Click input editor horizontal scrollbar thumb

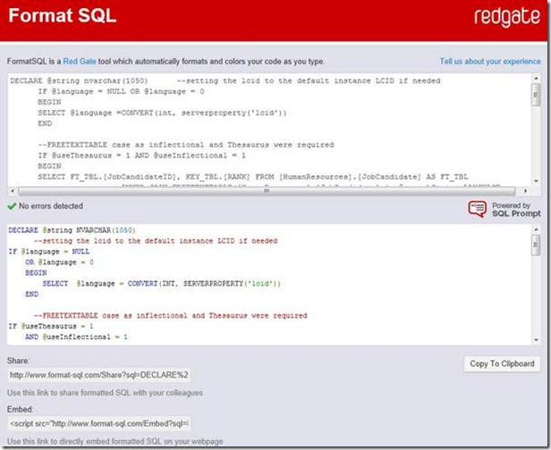click(267, 191)
